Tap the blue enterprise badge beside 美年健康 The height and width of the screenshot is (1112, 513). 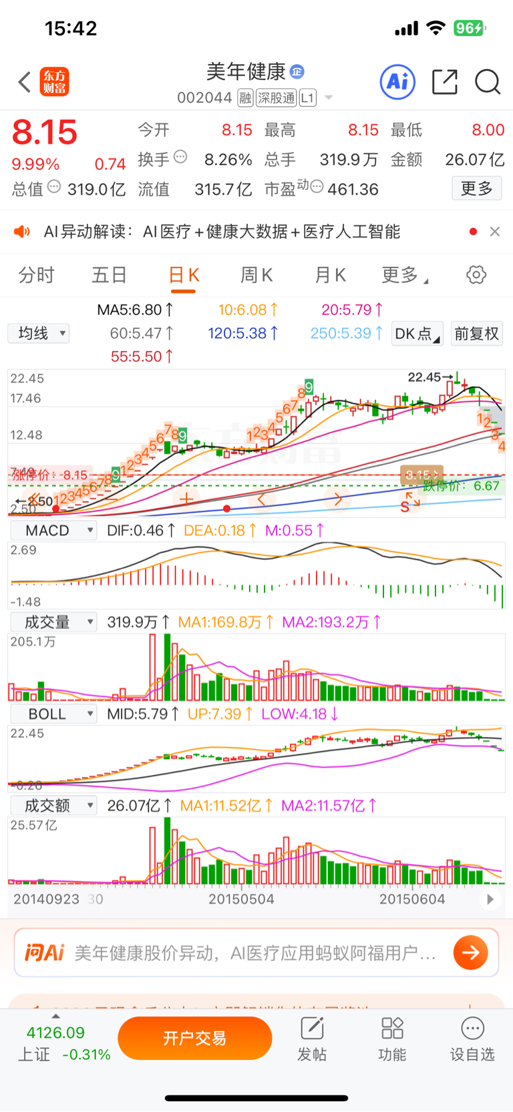(x=297, y=72)
